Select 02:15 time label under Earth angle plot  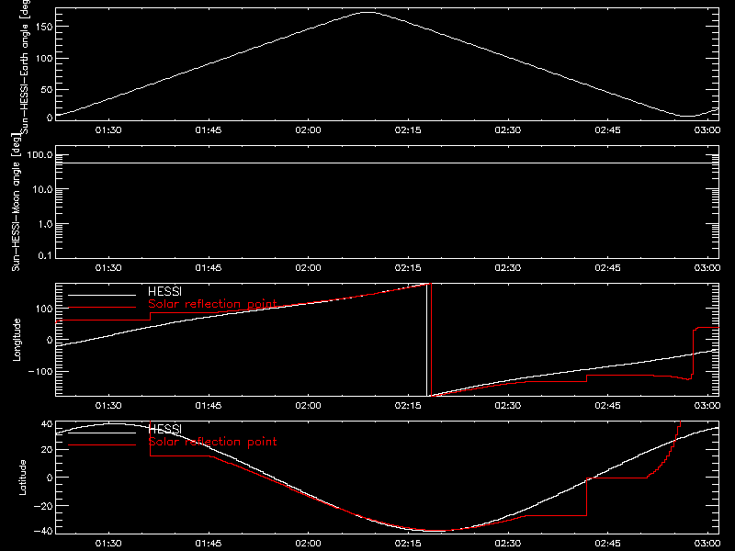tap(408, 129)
